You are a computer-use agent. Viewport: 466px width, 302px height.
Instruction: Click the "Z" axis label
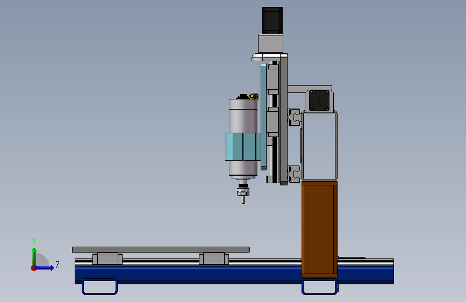(58, 264)
